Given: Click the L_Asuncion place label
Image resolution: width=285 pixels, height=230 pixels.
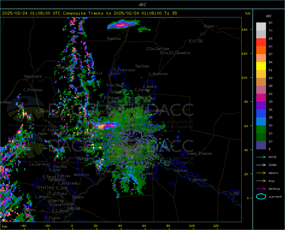Looking at the screenshot, I should (x=158, y=74).
